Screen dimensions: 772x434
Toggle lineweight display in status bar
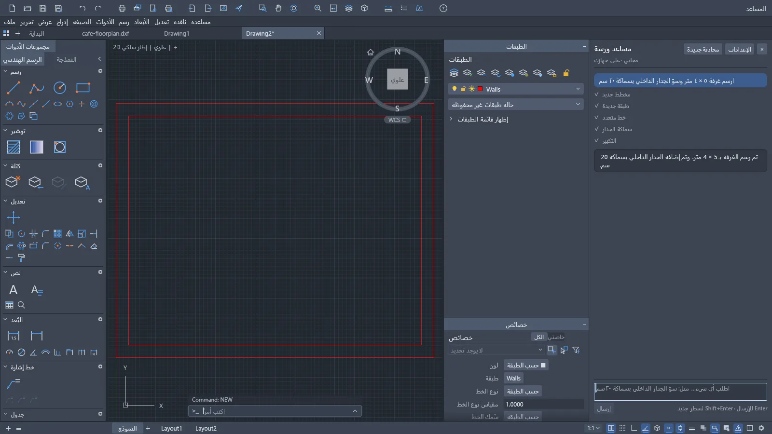pyautogui.click(x=692, y=428)
